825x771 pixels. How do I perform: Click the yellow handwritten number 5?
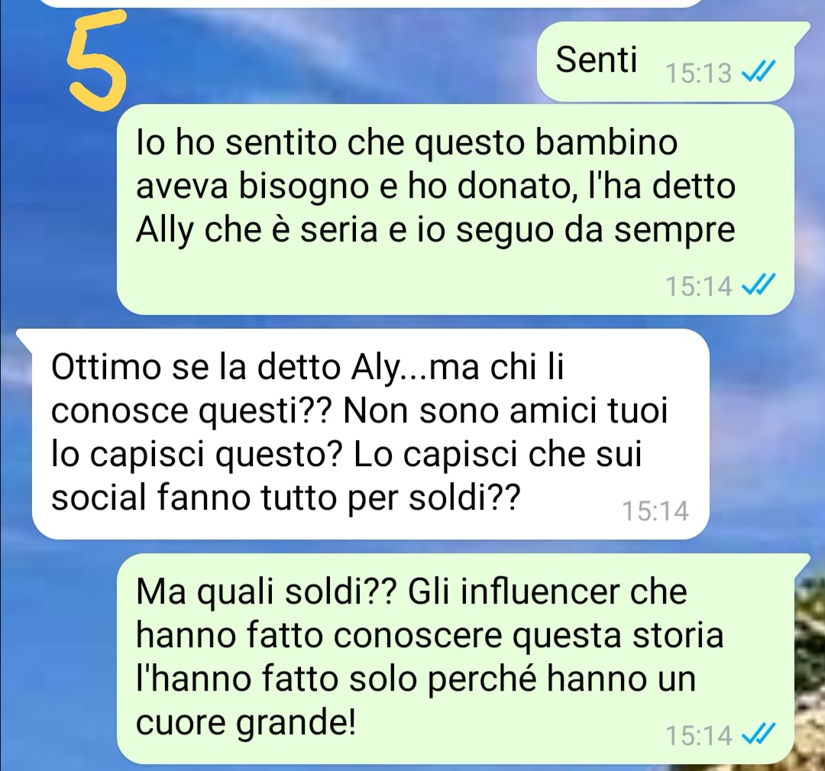[x=96, y=62]
